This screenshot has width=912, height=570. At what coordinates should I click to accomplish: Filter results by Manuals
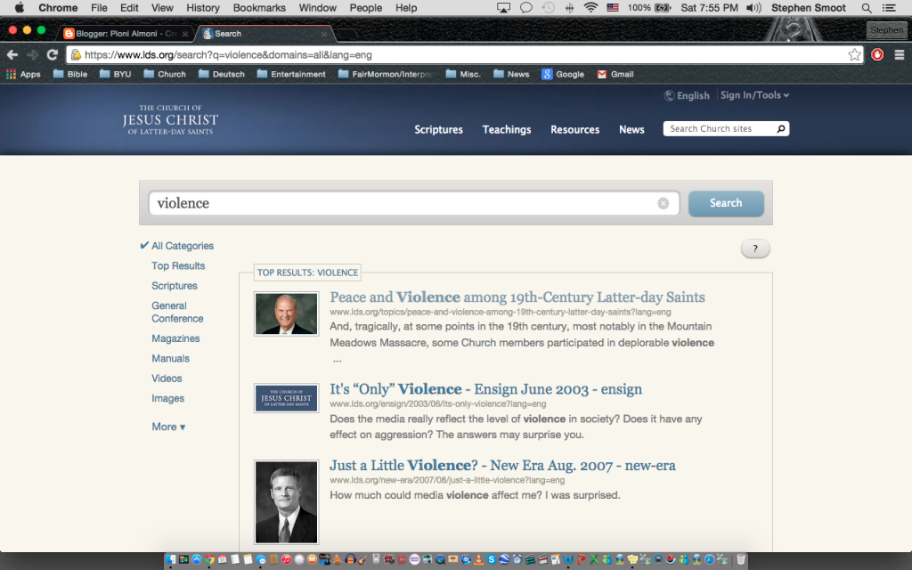click(x=170, y=358)
